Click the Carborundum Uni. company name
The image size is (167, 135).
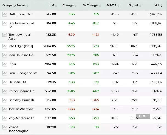coord(22,91)
